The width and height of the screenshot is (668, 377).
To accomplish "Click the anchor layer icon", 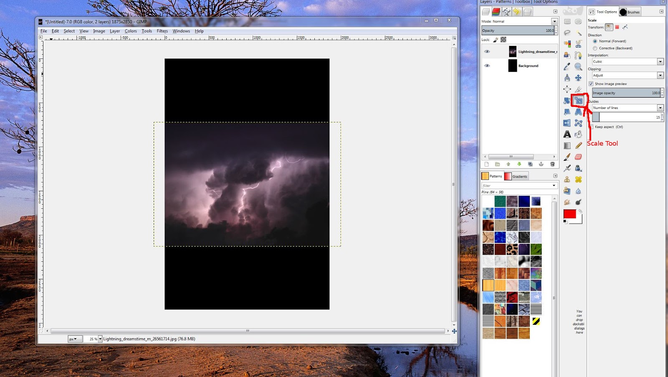I will coord(541,164).
